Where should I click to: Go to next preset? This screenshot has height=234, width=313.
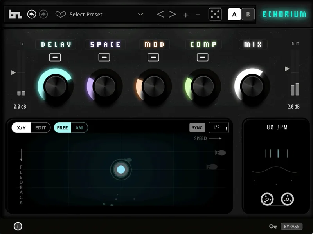pos(172,15)
